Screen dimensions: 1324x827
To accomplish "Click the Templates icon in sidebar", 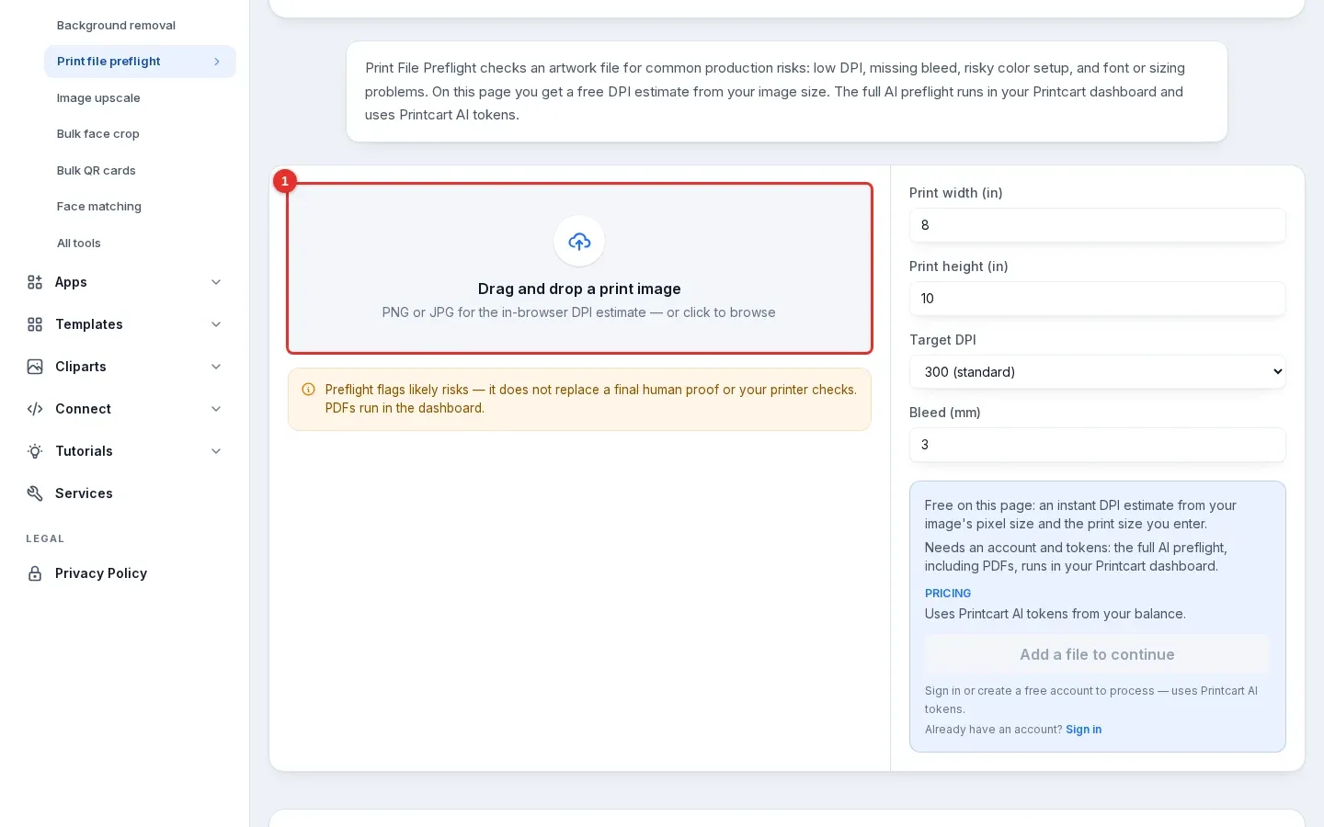I will click(x=35, y=324).
